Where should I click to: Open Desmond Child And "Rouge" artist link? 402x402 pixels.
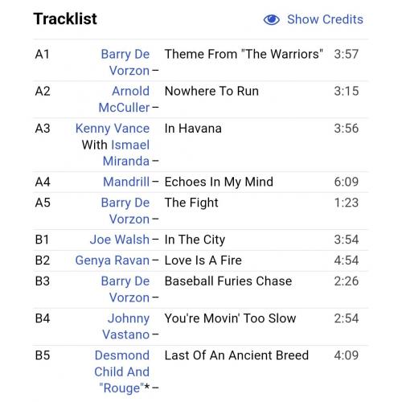tap(122, 371)
